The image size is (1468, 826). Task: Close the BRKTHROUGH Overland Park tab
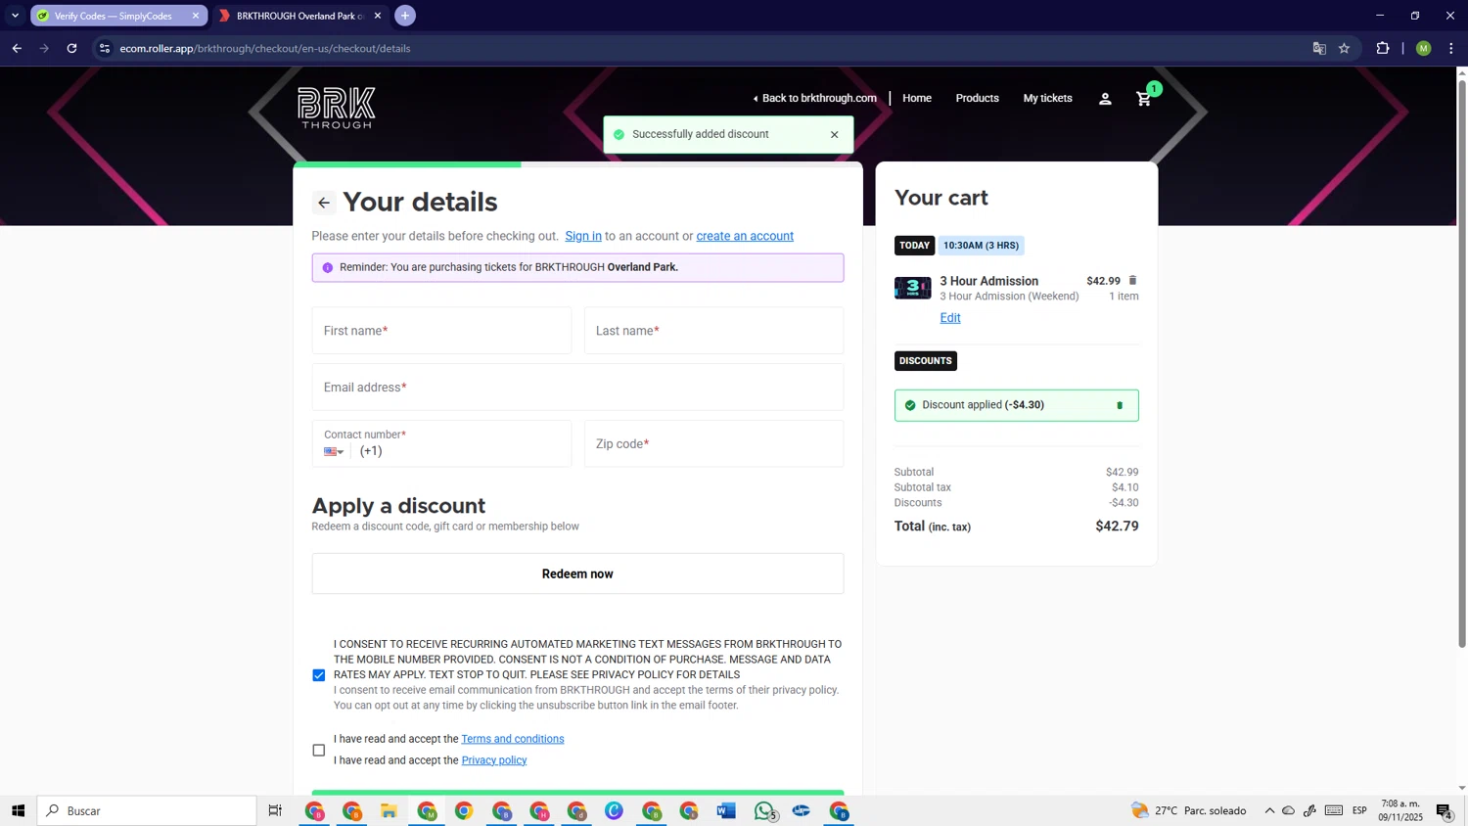point(378,16)
